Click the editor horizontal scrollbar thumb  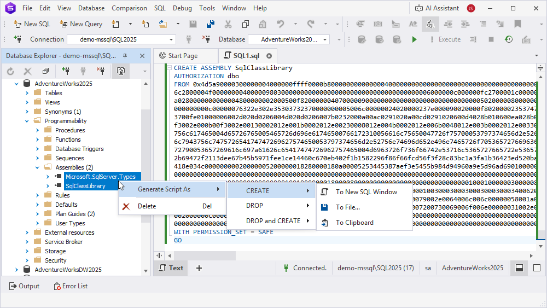click(204, 255)
